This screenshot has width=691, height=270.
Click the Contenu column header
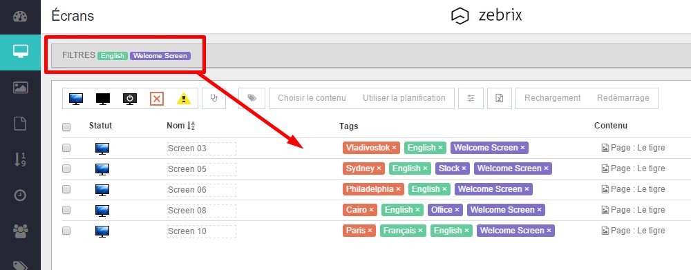point(611,126)
